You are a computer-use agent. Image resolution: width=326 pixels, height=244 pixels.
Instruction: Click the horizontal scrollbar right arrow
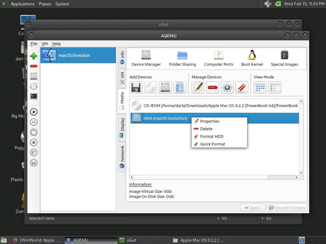(297, 177)
